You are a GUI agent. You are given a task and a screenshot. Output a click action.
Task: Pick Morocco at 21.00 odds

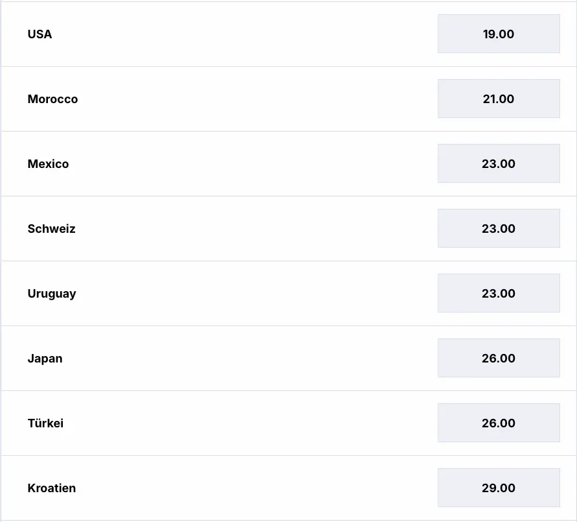click(x=499, y=99)
